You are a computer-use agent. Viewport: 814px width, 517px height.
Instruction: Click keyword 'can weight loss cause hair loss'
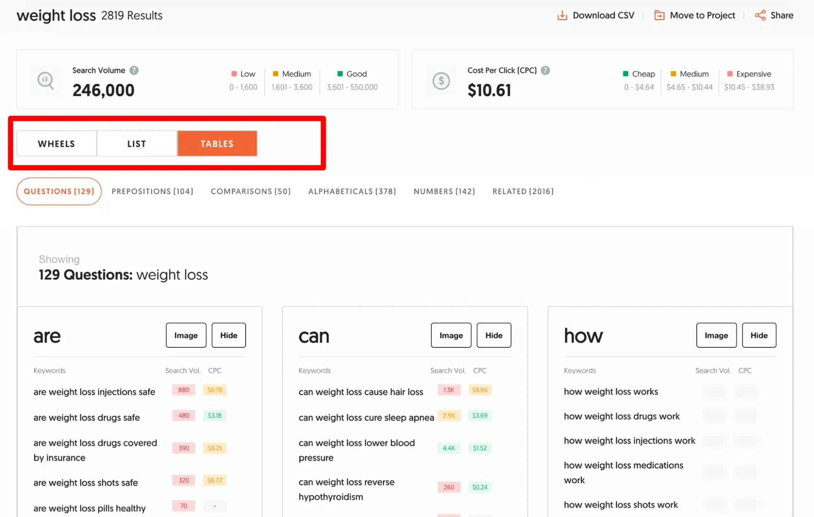(x=361, y=392)
